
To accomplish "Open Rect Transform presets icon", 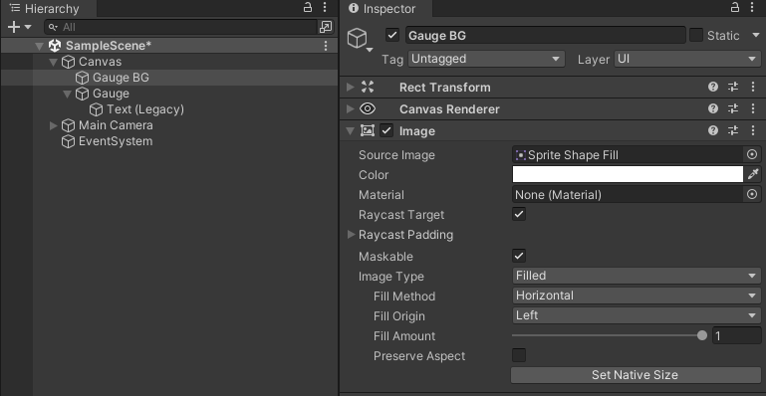I will coord(733,88).
